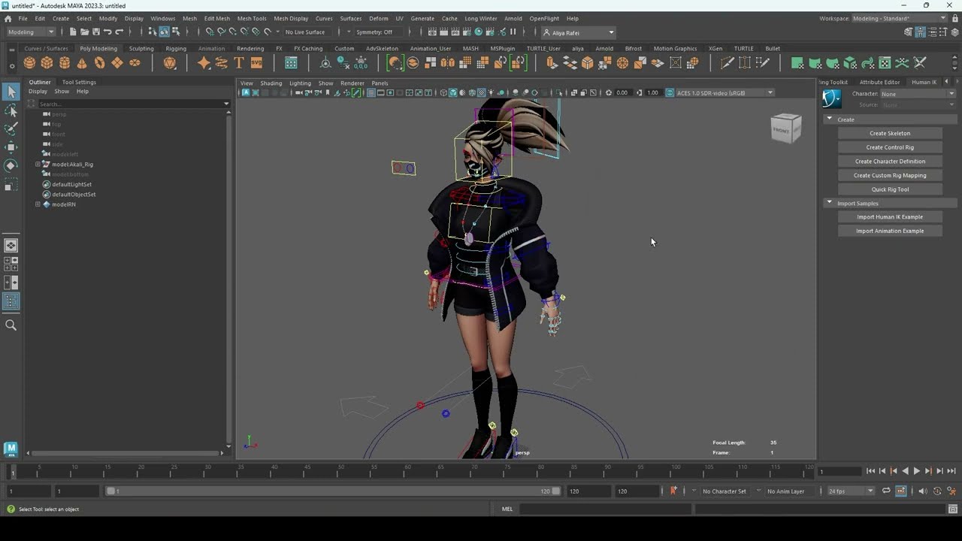962x541 pixels.
Task: Activate the Select tool arrow
Action: click(x=11, y=92)
